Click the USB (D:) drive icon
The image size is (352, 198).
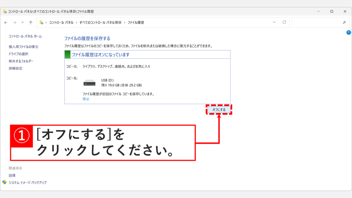tap(89, 82)
